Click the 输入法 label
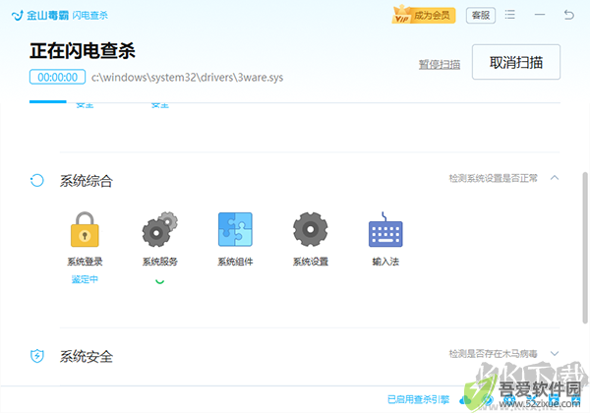This screenshot has width=590, height=413. point(385,262)
